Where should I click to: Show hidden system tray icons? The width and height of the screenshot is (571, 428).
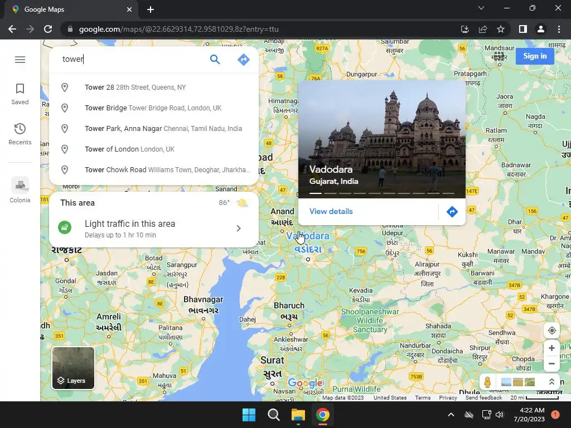tap(451, 415)
